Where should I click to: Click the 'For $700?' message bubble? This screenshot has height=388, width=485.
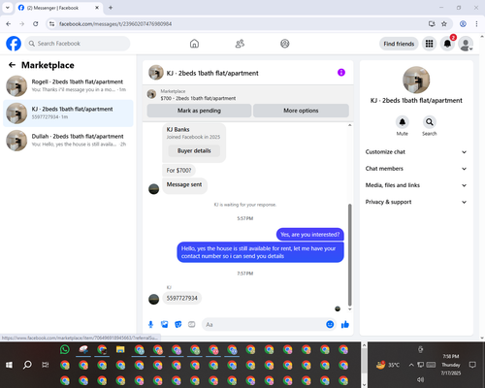tap(178, 170)
